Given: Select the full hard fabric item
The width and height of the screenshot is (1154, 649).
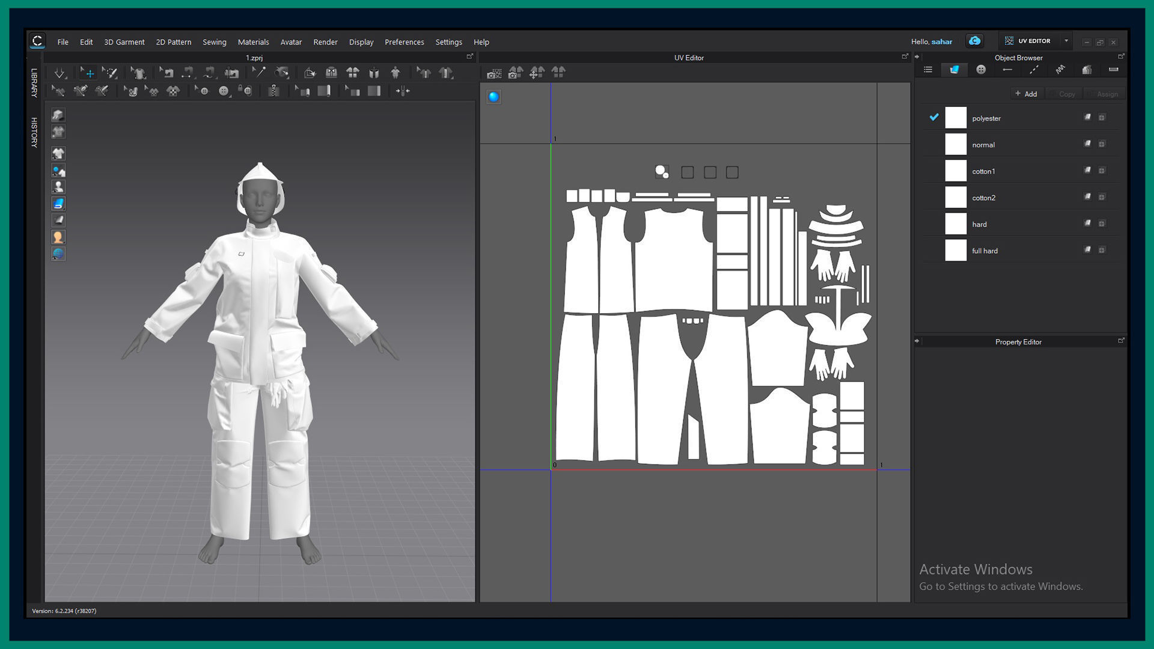Looking at the screenshot, I should 985,251.
